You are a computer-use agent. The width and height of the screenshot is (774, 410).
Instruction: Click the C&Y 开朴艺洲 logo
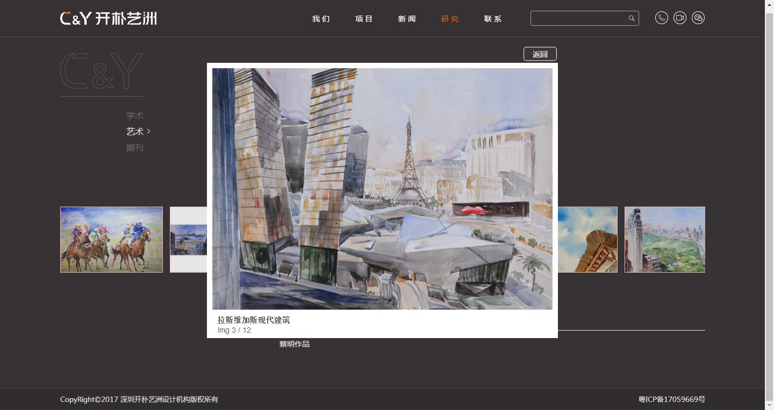pos(109,18)
